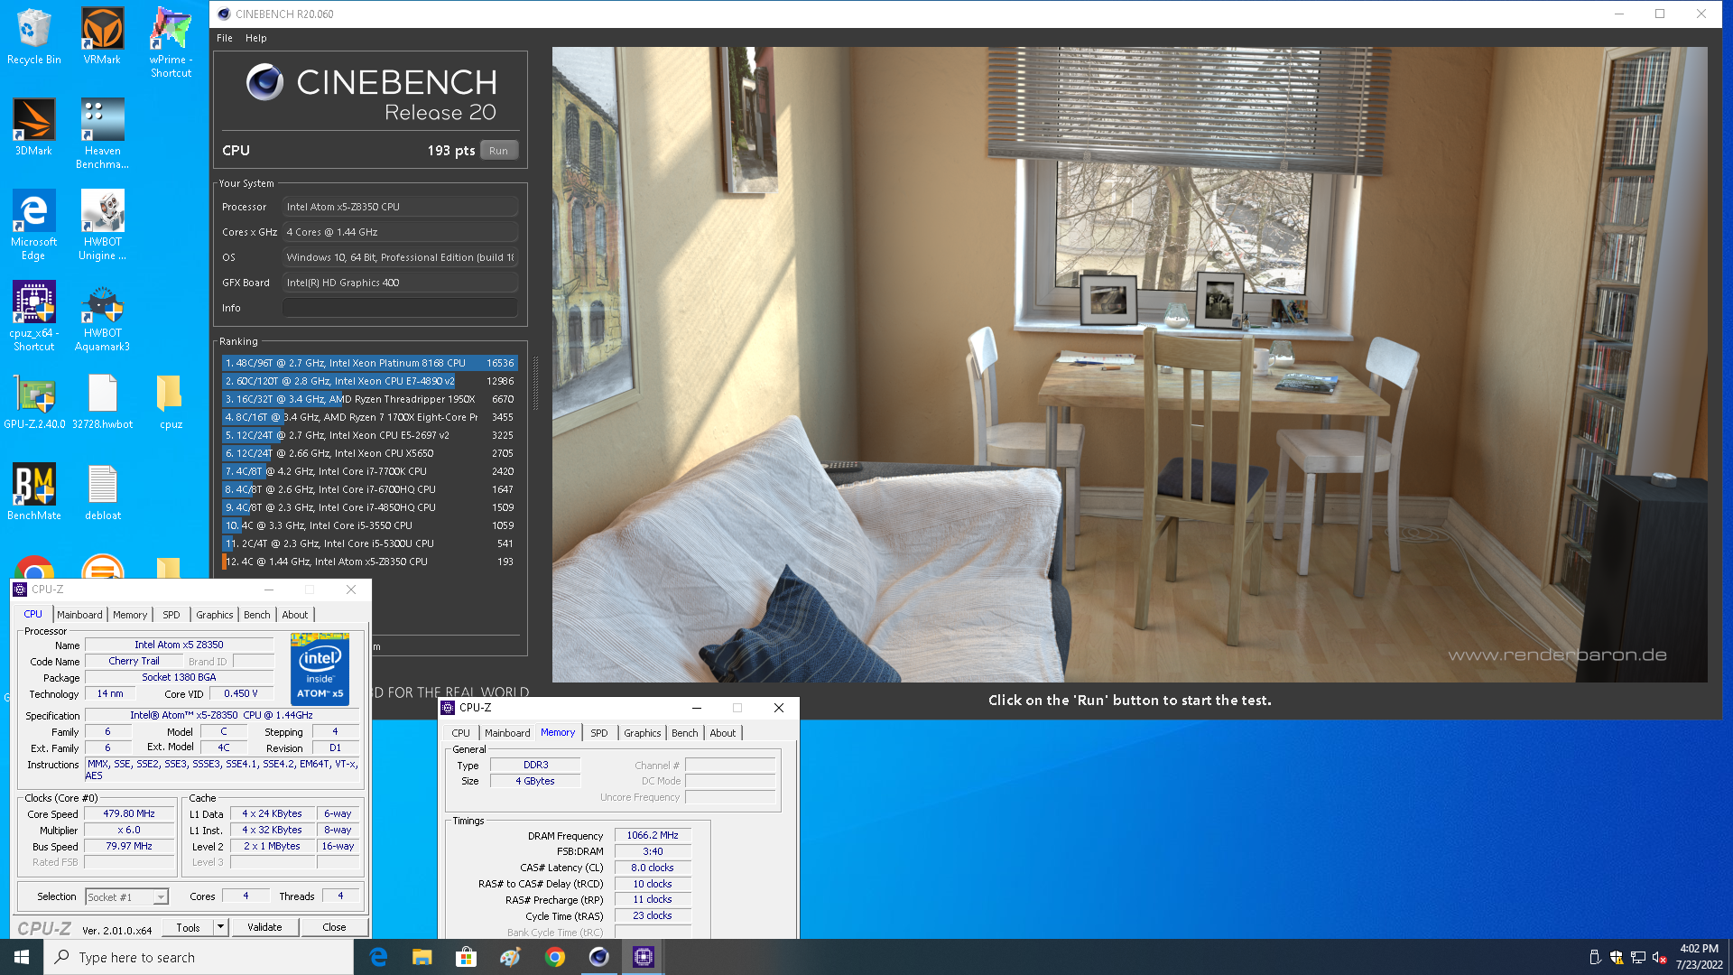Click the volume icon in system tray

click(1659, 957)
